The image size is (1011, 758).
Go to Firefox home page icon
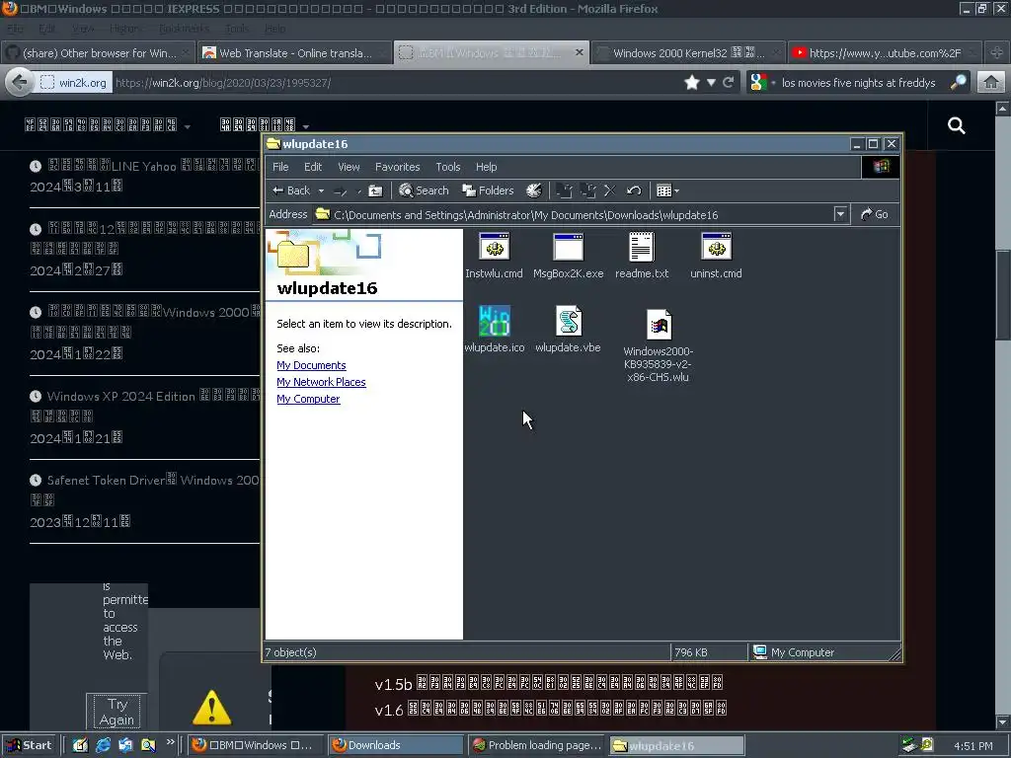click(991, 83)
